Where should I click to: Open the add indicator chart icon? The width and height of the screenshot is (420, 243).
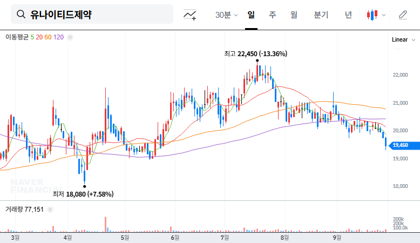(189, 15)
